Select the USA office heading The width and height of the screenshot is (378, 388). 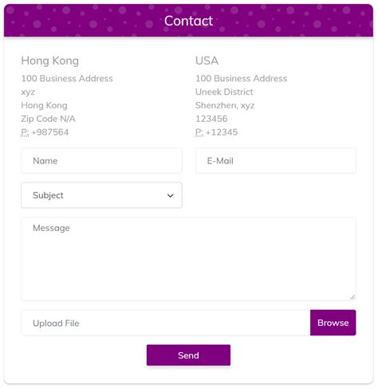[207, 61]
